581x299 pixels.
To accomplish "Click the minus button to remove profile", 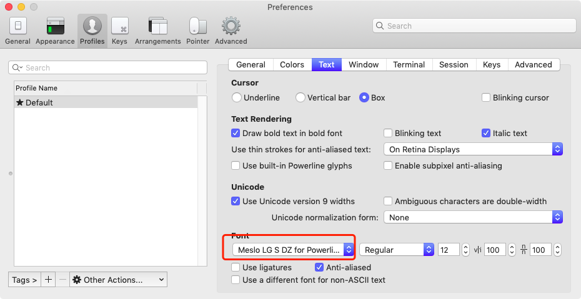I will [x=62, y=280].
